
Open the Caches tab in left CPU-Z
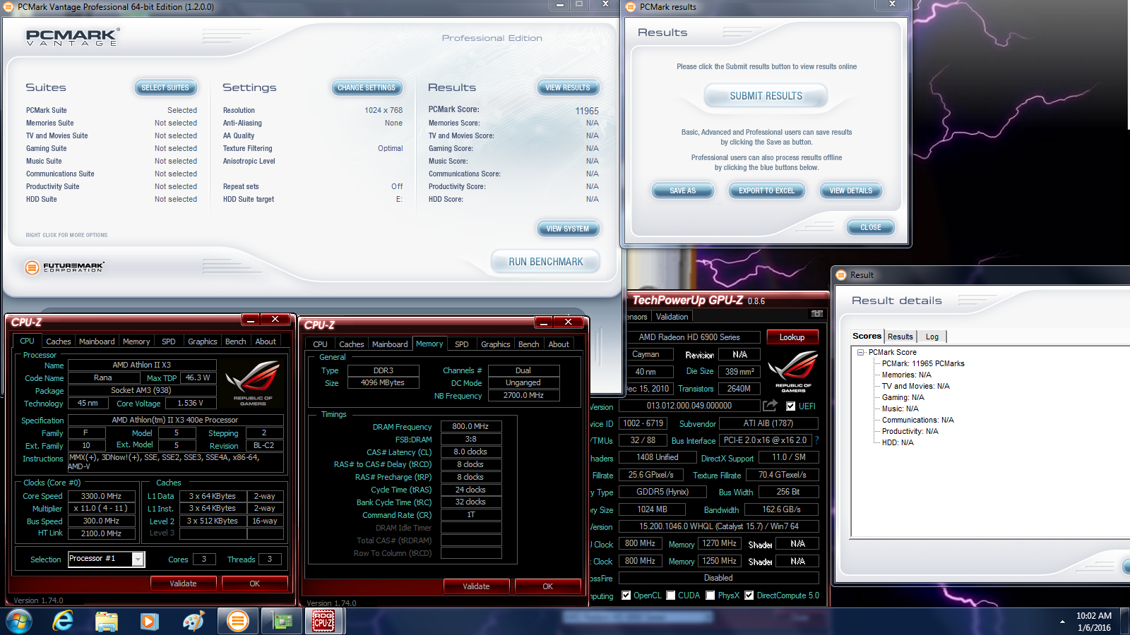click(x=59, y=341)
